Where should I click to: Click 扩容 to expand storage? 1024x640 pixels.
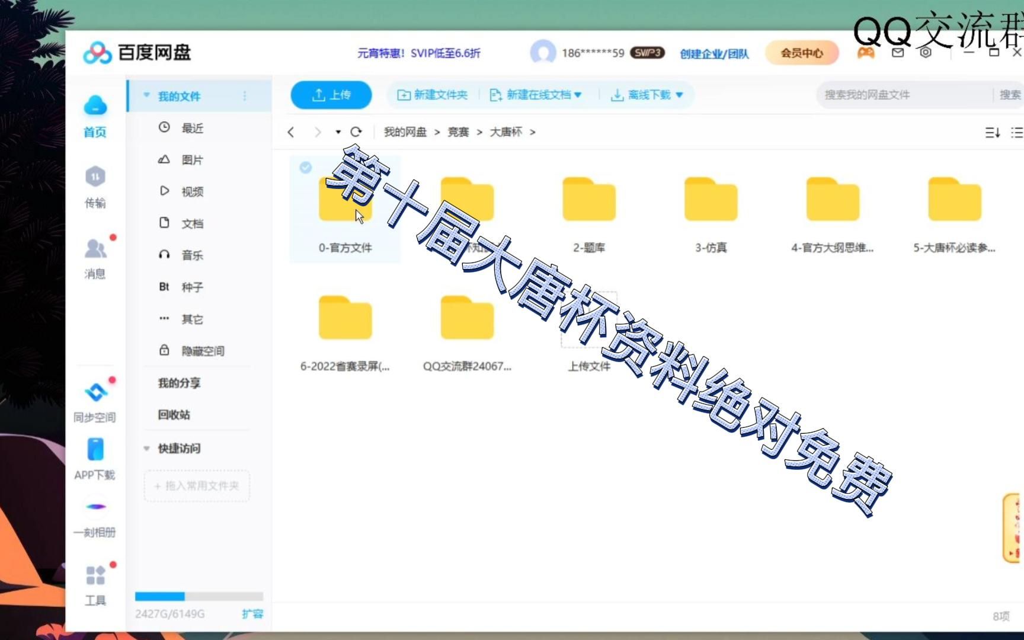[252, 614]
